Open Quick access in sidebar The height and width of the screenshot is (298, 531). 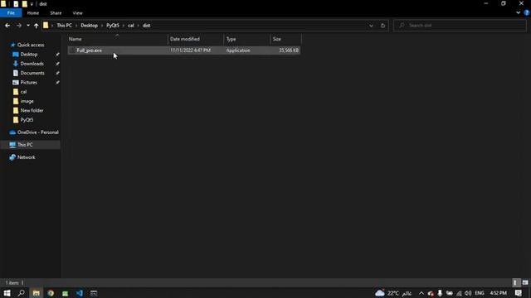click(x=31, y=45)
